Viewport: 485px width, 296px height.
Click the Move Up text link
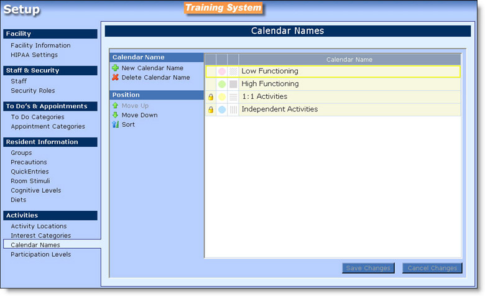[135, 106]
